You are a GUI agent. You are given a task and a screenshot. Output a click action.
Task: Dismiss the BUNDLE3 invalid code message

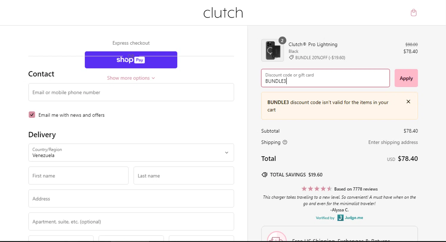408,102
